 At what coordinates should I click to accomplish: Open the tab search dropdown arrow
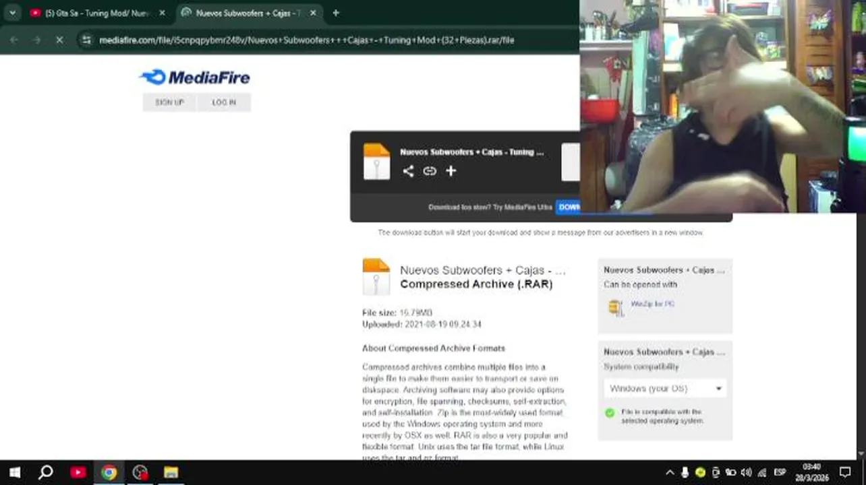[x=12, y=13]
